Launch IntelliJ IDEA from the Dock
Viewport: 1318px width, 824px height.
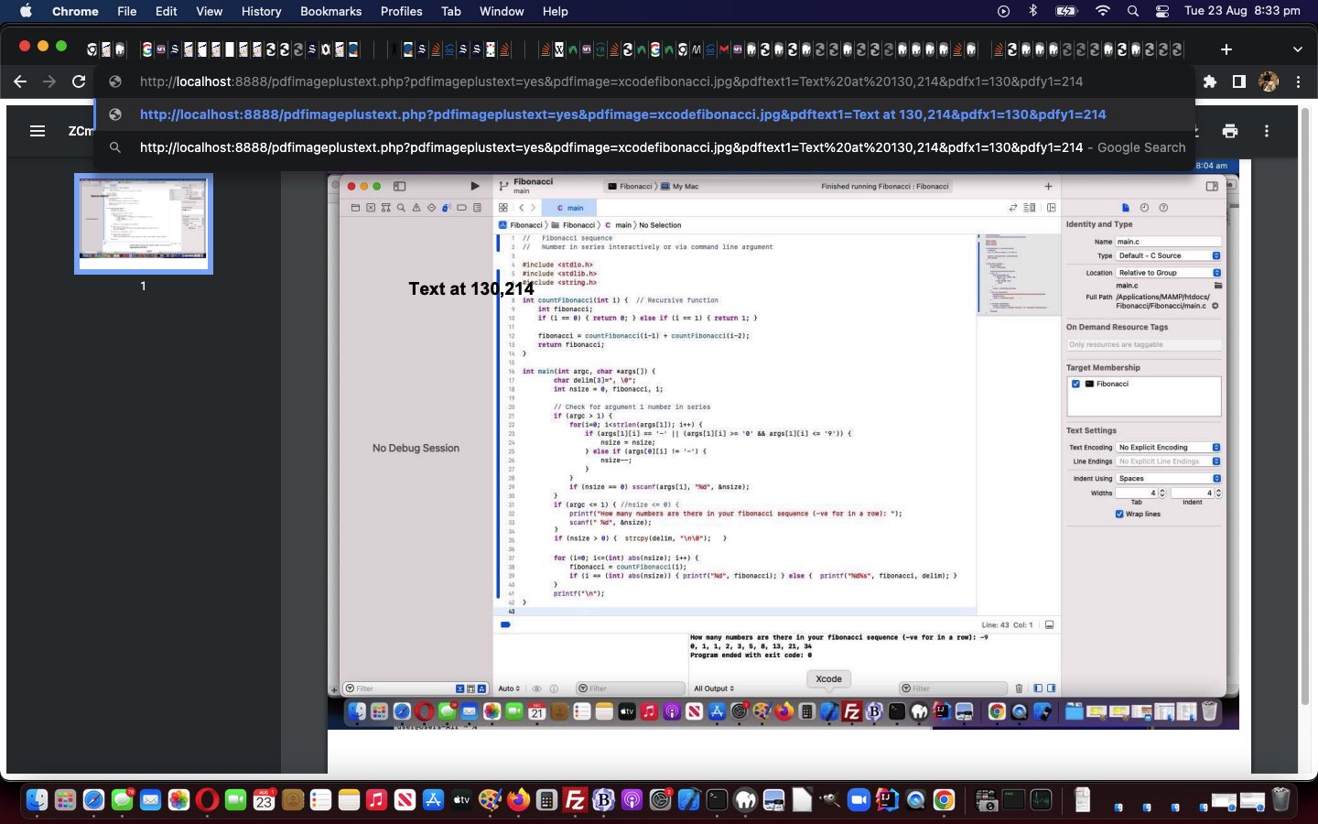pyautogui.click(x=887, y=800)
